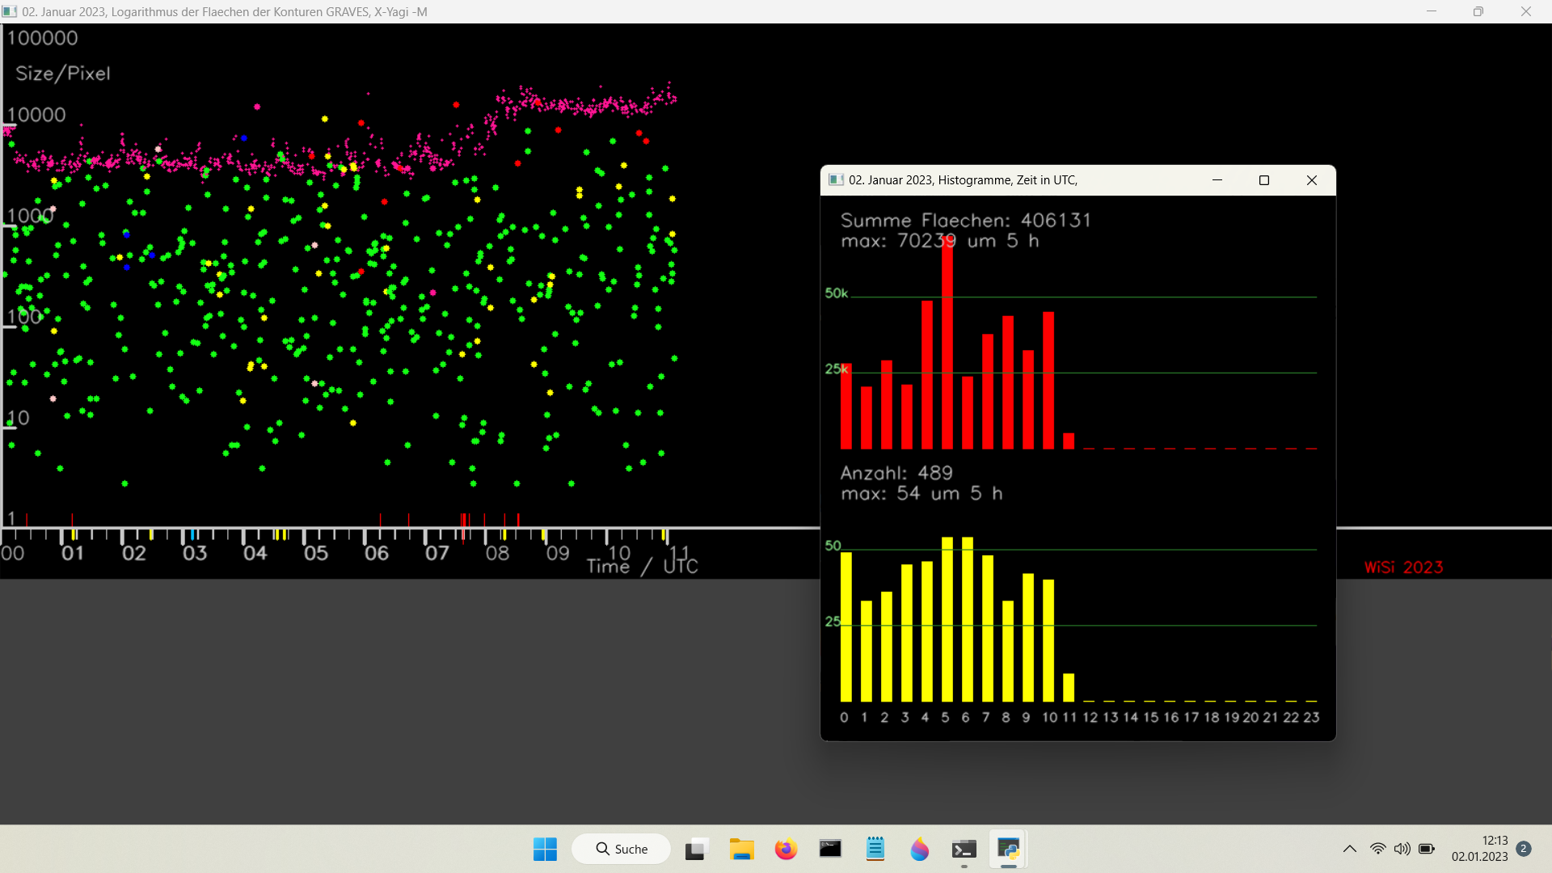Click the "Size/Pixel" axis label
The height and width of the screenshot is (873, 1552).
(x=63, y=74)
